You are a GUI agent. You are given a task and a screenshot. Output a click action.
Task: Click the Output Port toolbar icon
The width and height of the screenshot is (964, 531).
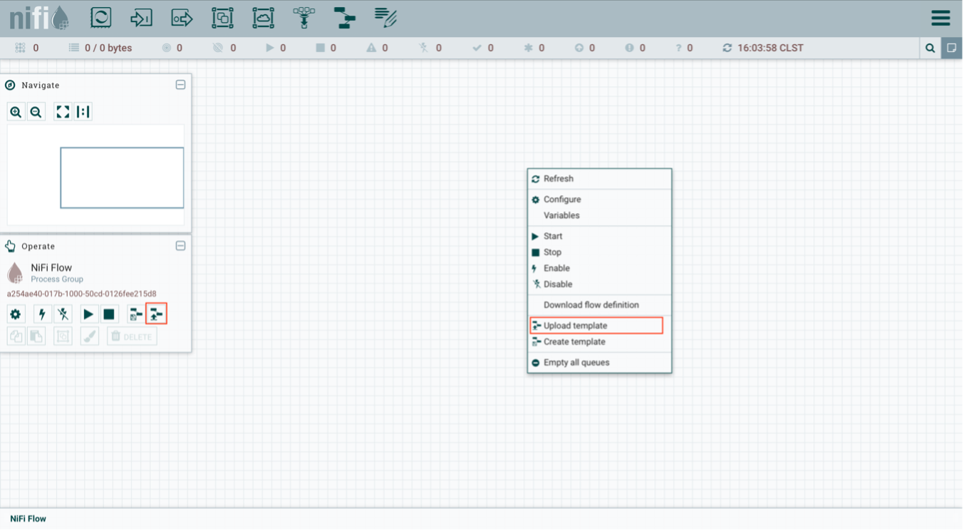coord(181,17)
